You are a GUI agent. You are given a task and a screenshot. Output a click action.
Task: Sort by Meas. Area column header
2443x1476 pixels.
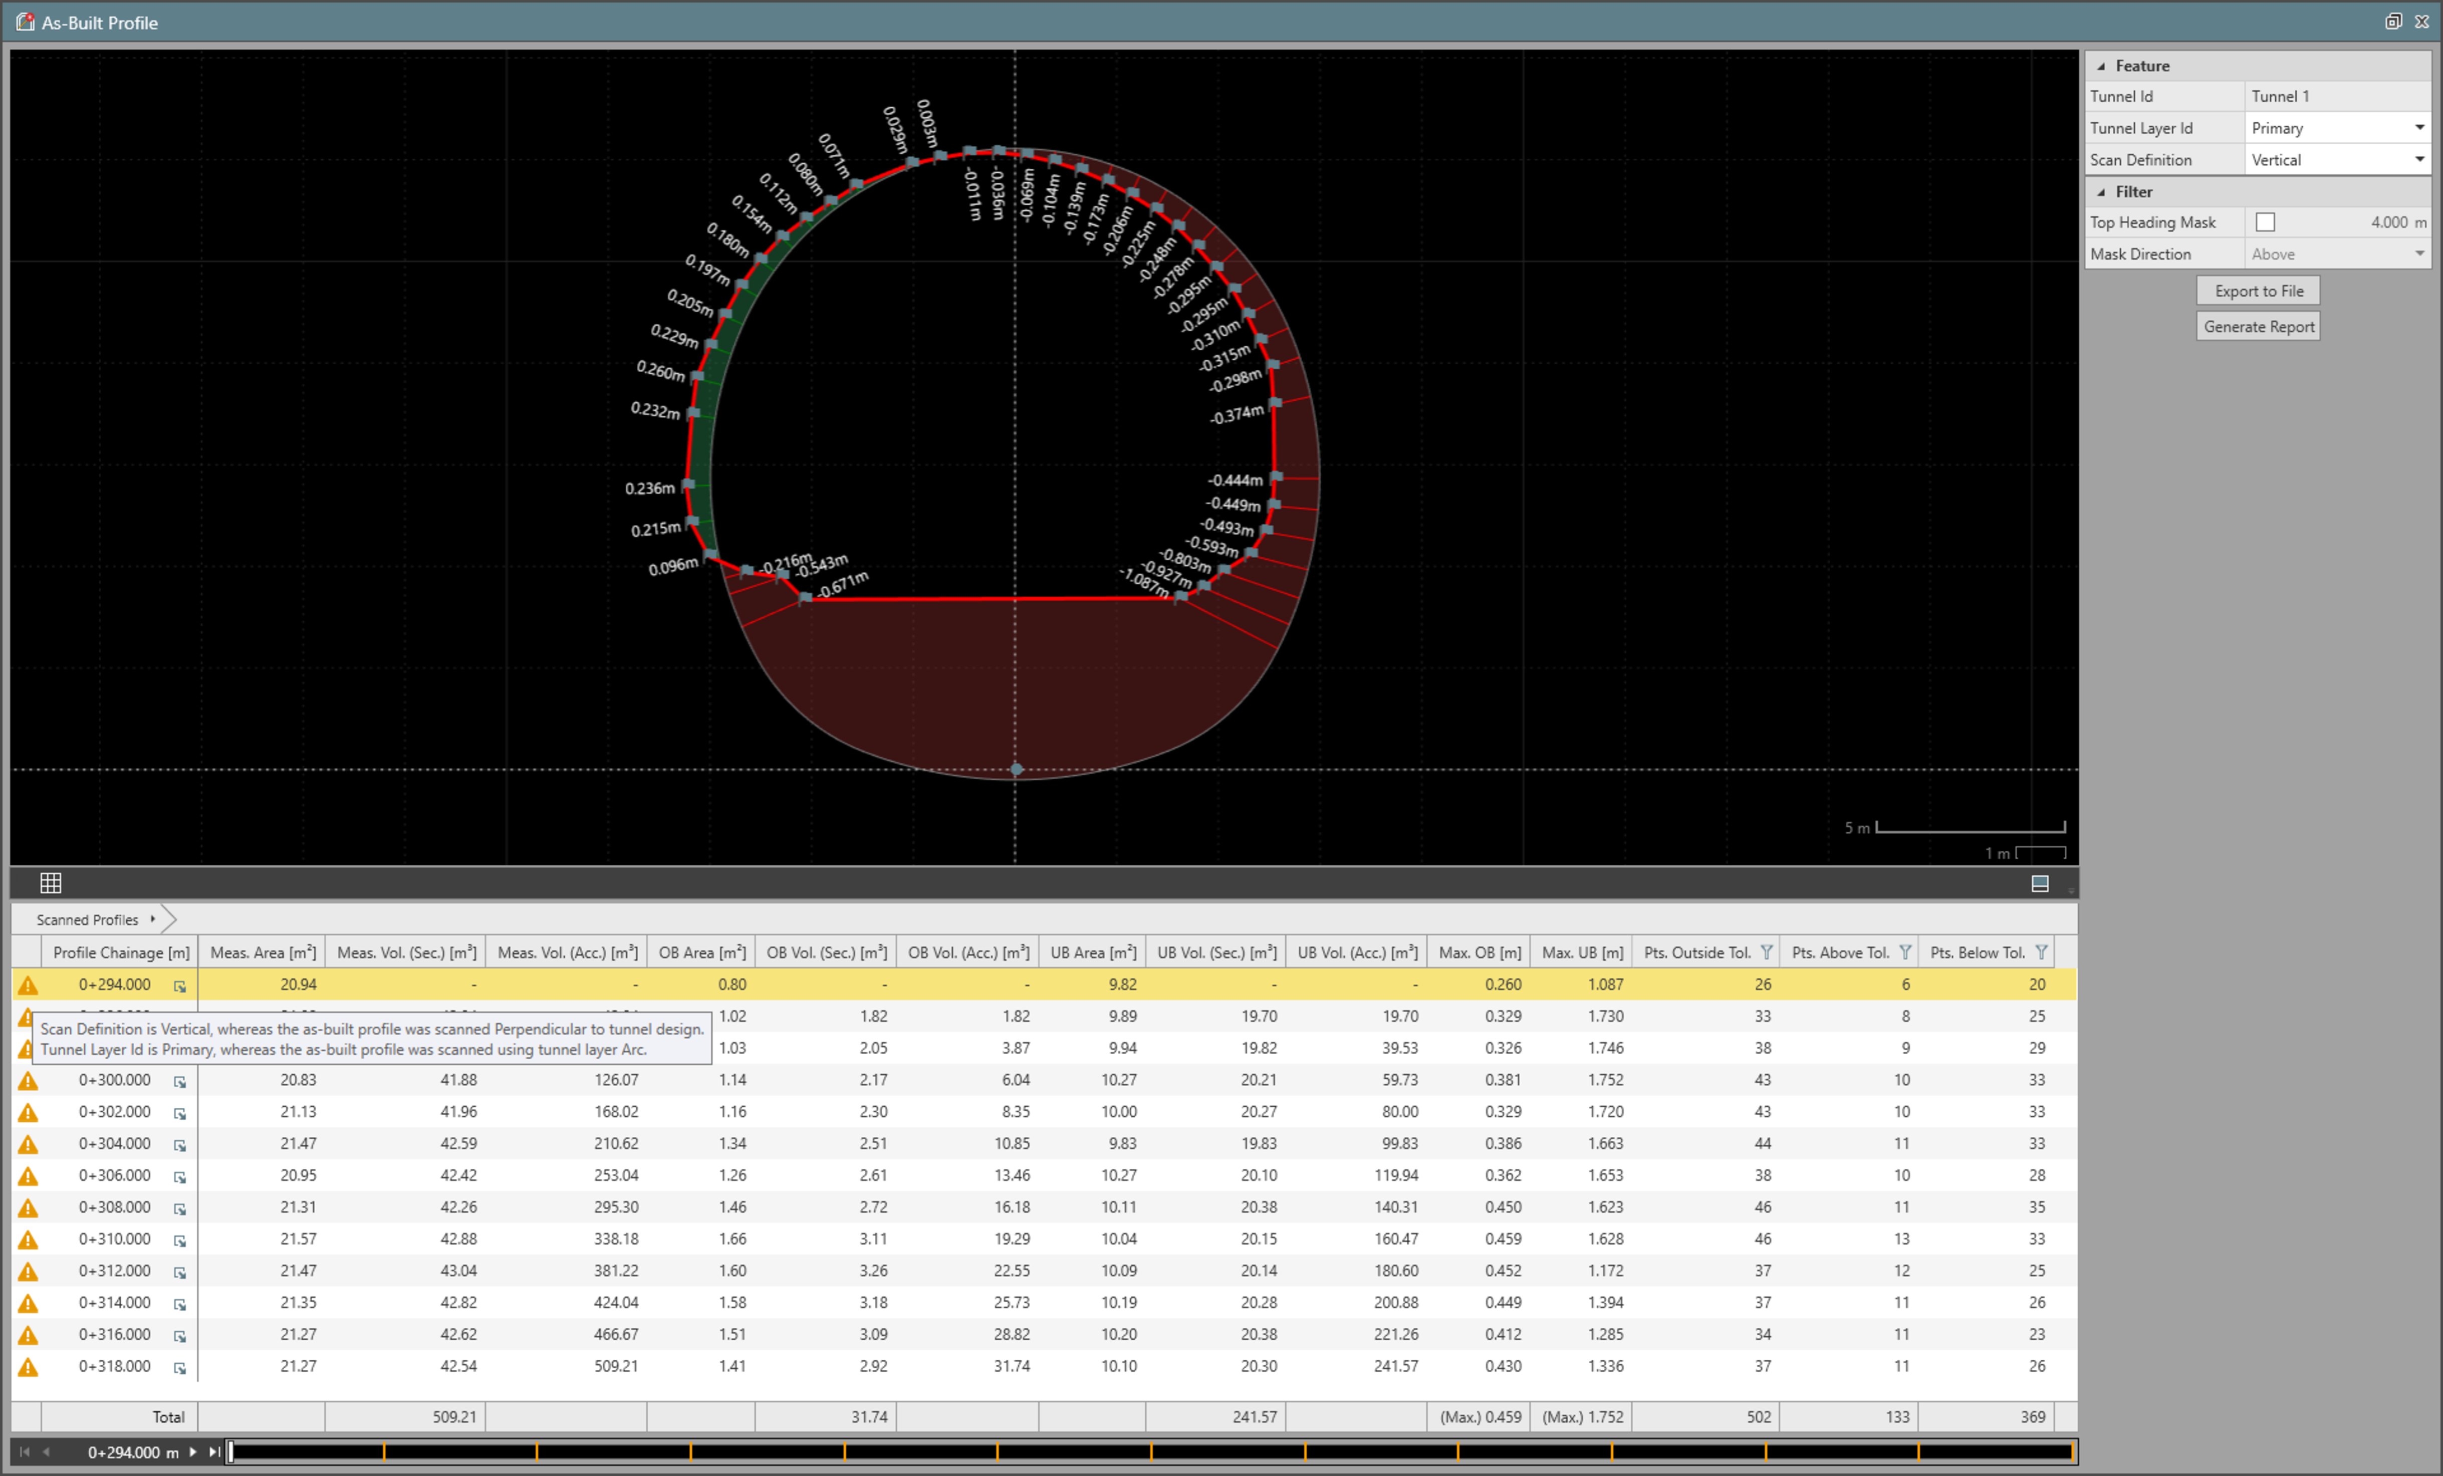pos(263,951)
